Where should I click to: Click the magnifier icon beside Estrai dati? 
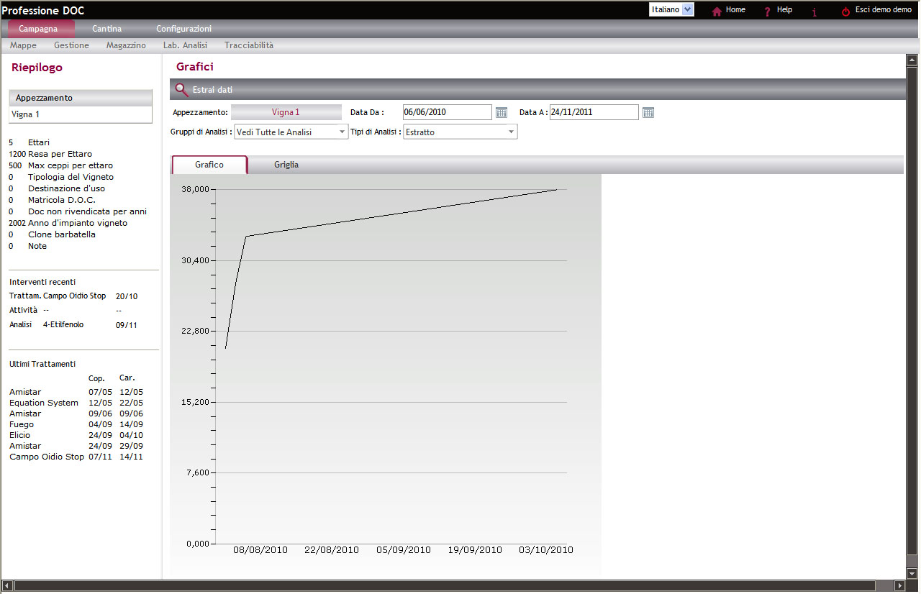click(x=181, y=90)
